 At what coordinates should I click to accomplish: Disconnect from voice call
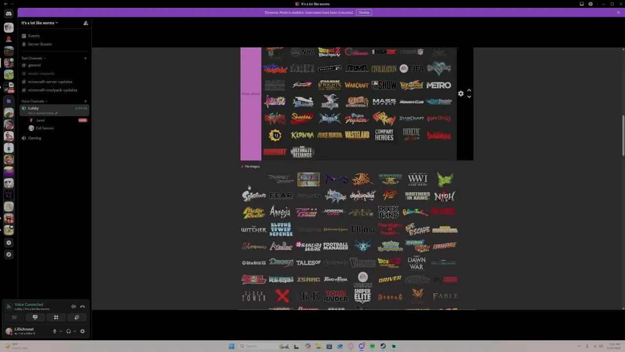(x=83, y=307)
